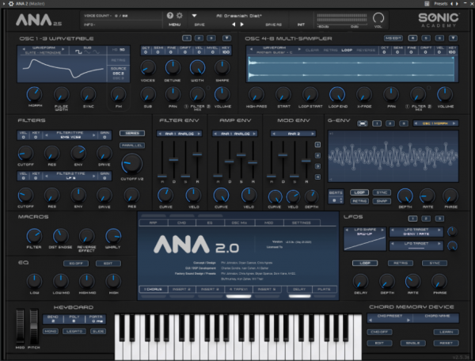
Task: Toggle G-Env SYNC button
Action: click(382, 192)
